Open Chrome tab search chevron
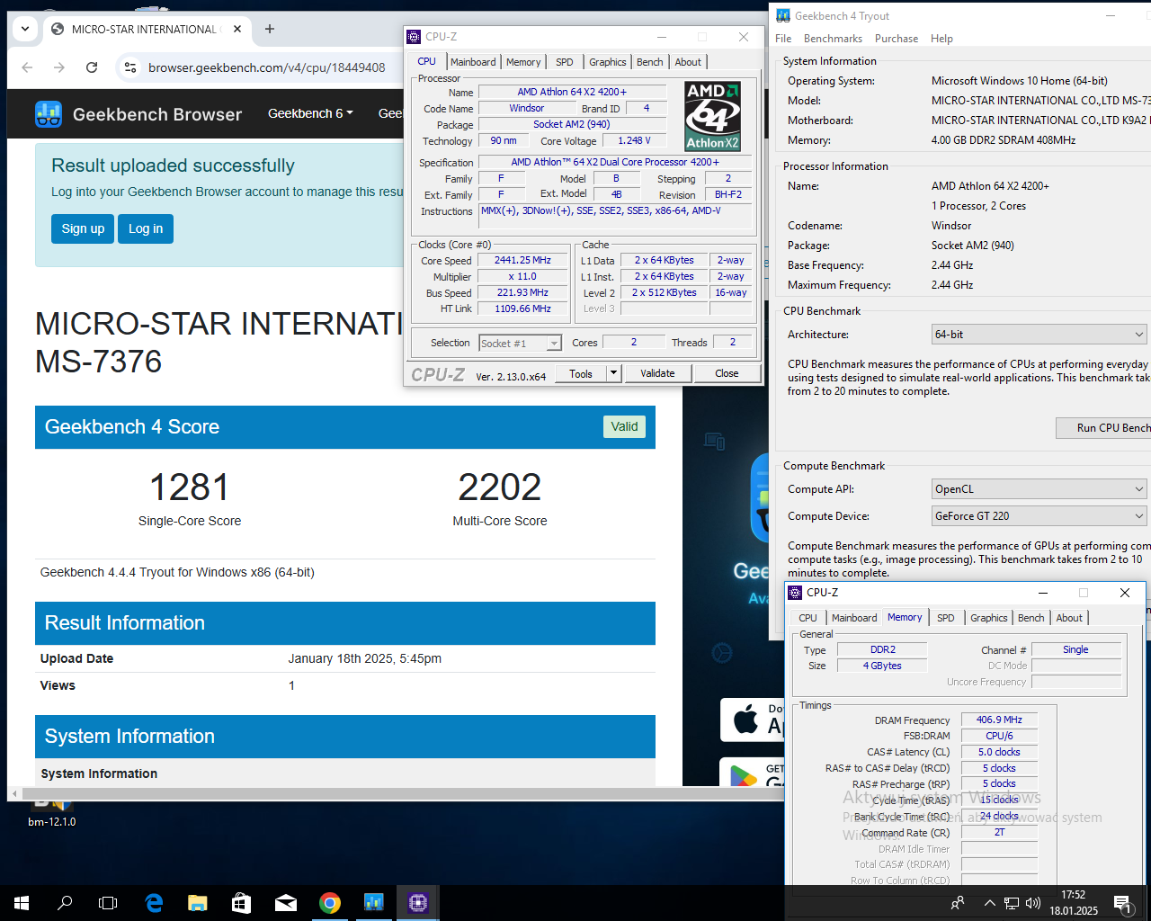 click(x=25, y=29)
